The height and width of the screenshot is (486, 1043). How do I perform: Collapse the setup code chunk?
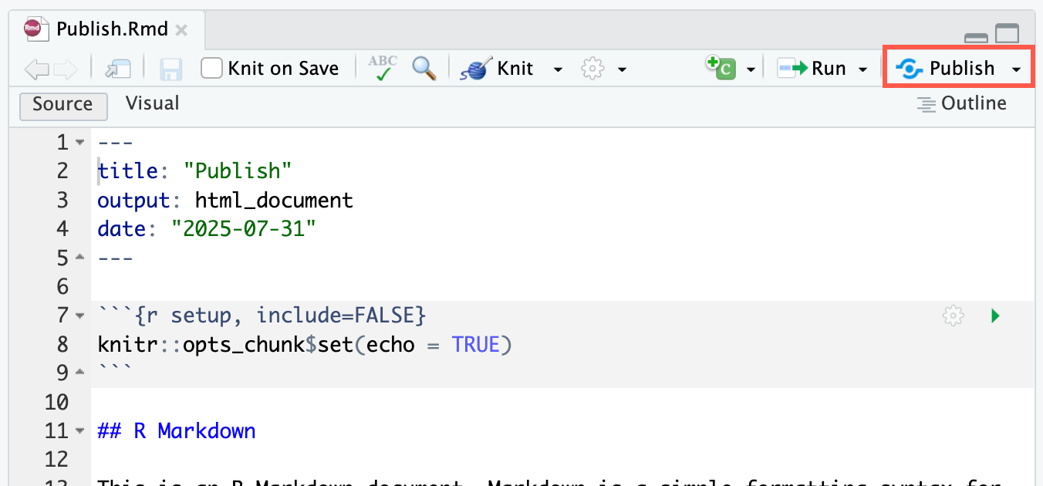(80, 315)
